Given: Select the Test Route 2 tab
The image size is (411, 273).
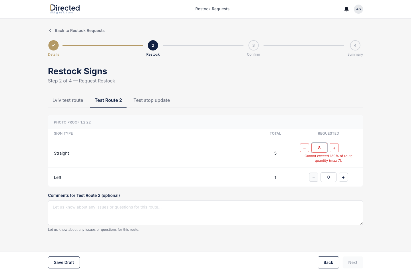Looking at the screenshot, I should [108, 100].
